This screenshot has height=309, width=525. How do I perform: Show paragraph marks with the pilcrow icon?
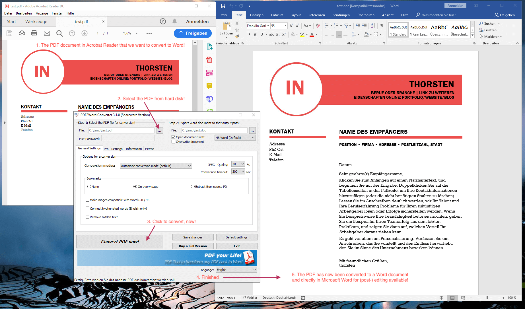(382, 26)
